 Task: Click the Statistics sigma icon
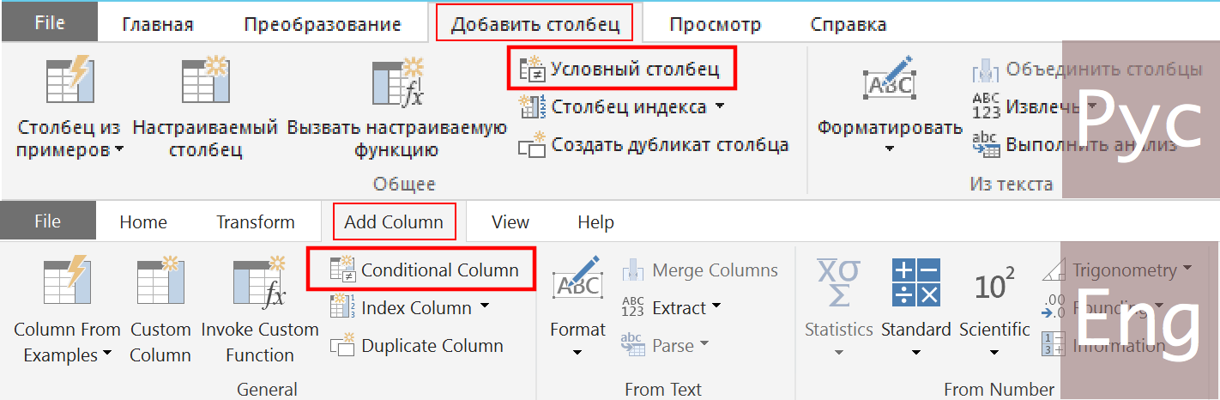(839, 282)
